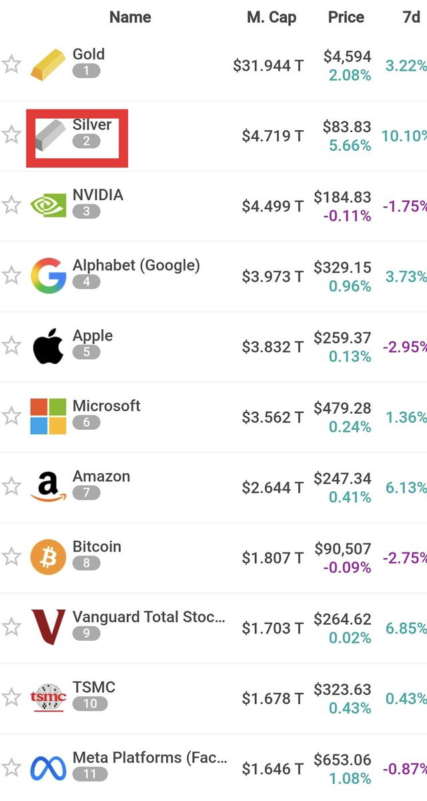Star Bitcoin as a favorite
427x801 pixels.
pyautogui.click(x=11, y=557)
